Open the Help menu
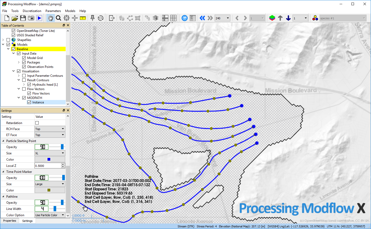371x229 pixels. (83, 11)
